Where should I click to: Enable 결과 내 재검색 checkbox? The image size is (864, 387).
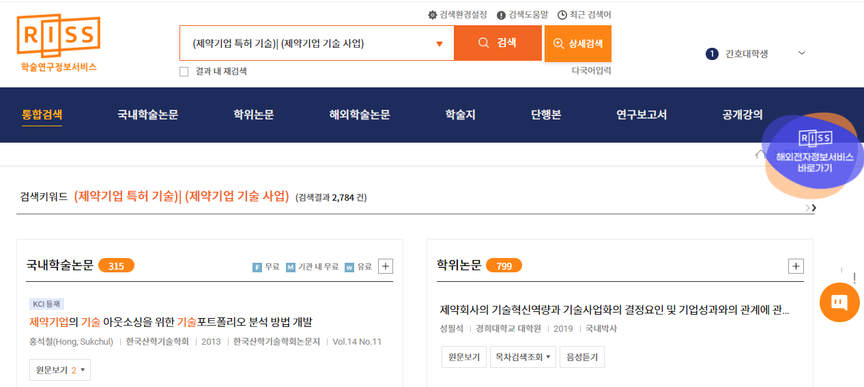point(184,72)
